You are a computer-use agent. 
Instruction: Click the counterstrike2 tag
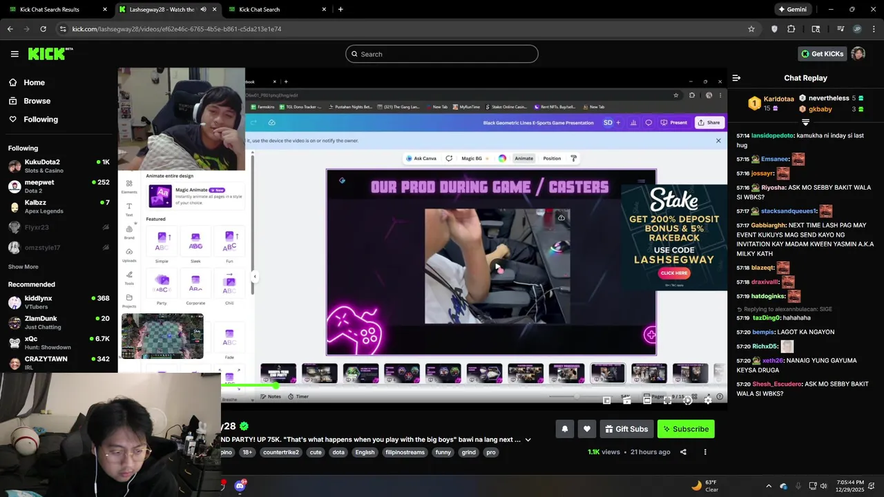[x=281, y=452]
